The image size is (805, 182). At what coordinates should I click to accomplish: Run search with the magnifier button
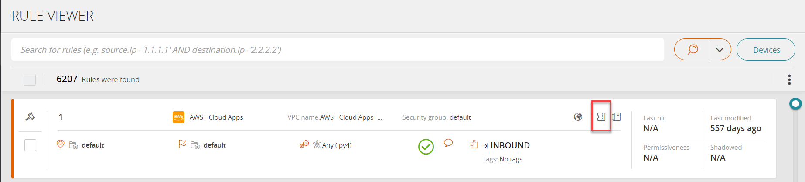[692, 50]
